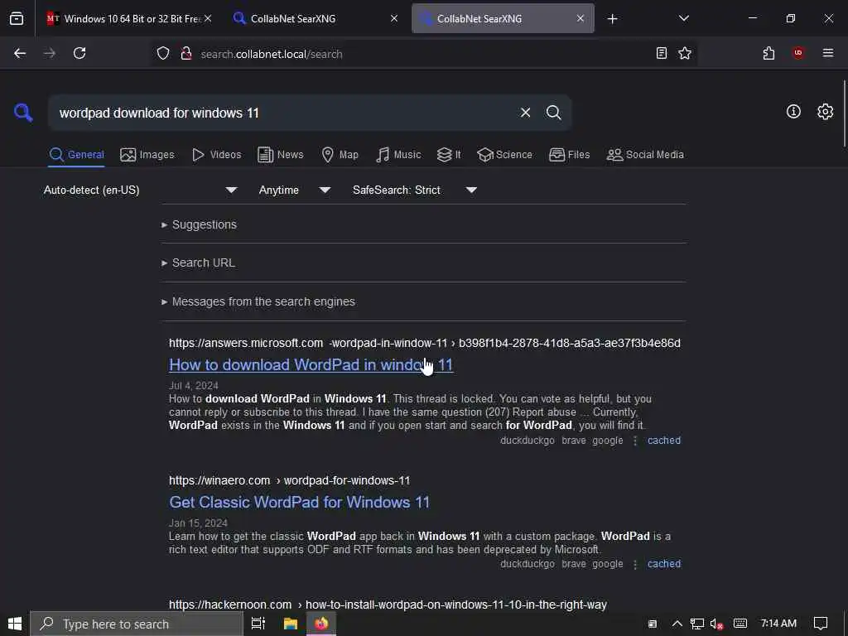Click the muted volume tray icon

tap(716, 624)
